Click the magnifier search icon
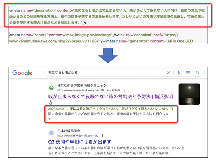 tap(198, 73)
